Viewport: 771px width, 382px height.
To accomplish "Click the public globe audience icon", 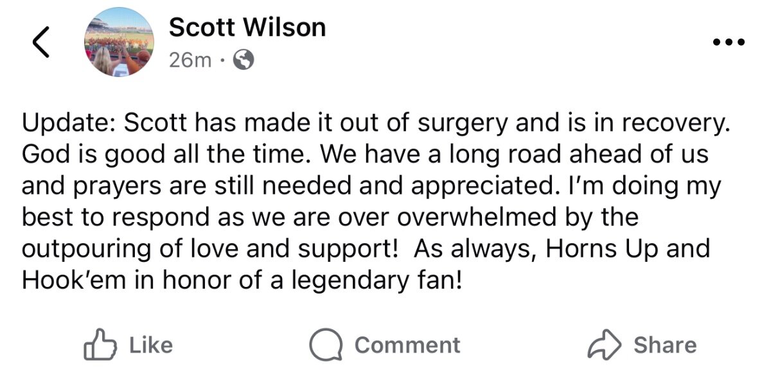I will click(243, 60).
